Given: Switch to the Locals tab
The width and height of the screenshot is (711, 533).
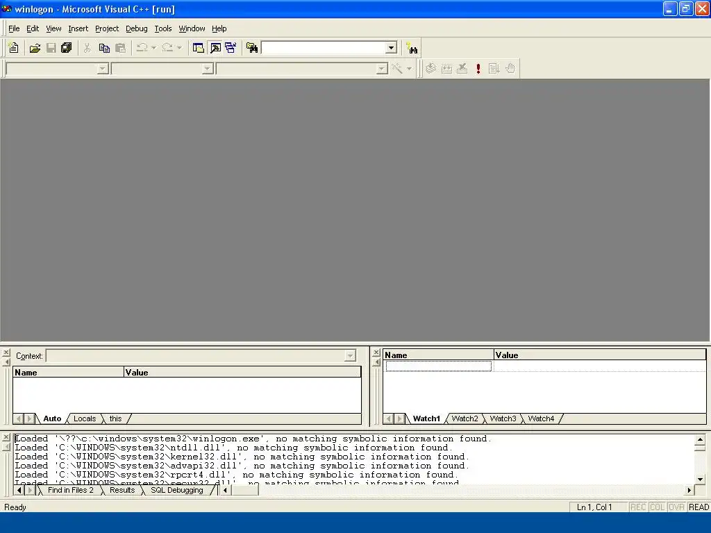Looking at the screenshot, I should (x=85, y=418).
